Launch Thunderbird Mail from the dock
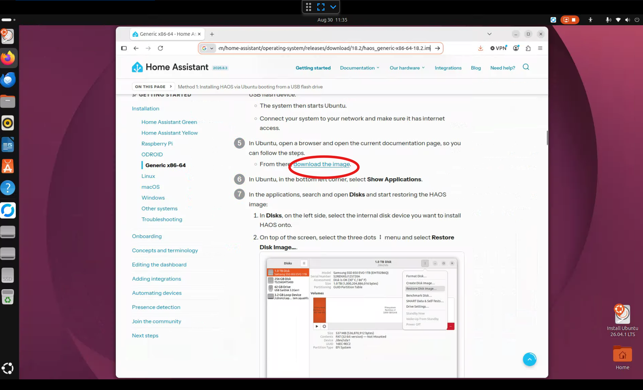This screenshot has width=643, height=390. (x=8, y=79)
